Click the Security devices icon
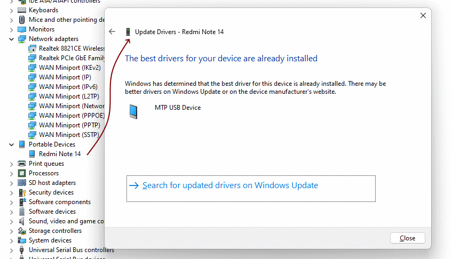 [22, 192]
